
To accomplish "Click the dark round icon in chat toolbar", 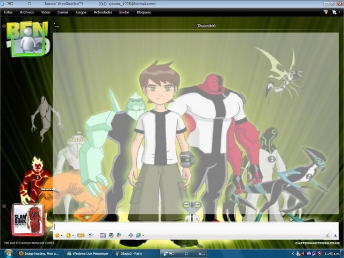I will [x=111, y=235].
